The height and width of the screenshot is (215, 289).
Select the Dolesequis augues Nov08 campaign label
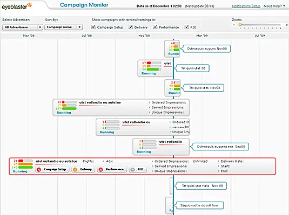tap(207, 48)
